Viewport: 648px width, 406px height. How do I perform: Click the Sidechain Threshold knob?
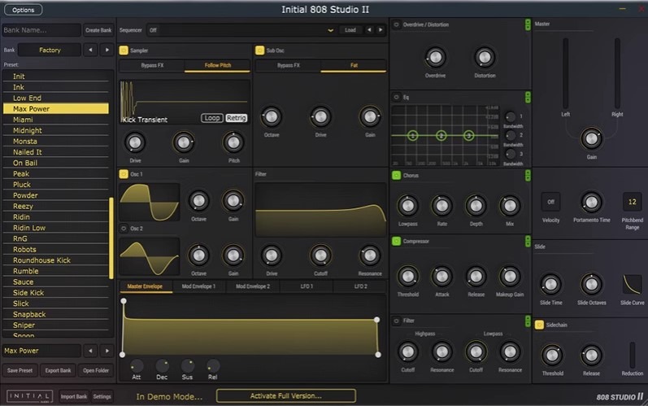coord(552,355)
